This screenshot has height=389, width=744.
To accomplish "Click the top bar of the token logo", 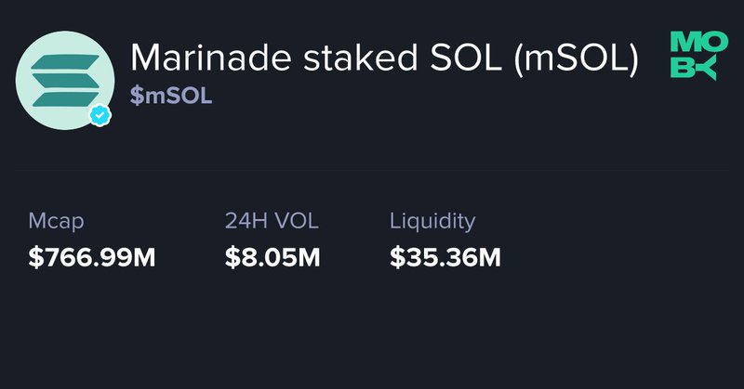I will tap(63, 60).
